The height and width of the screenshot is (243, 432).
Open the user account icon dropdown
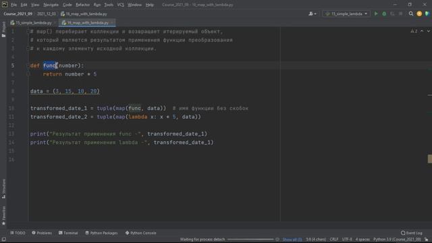[x=313, y=13]
